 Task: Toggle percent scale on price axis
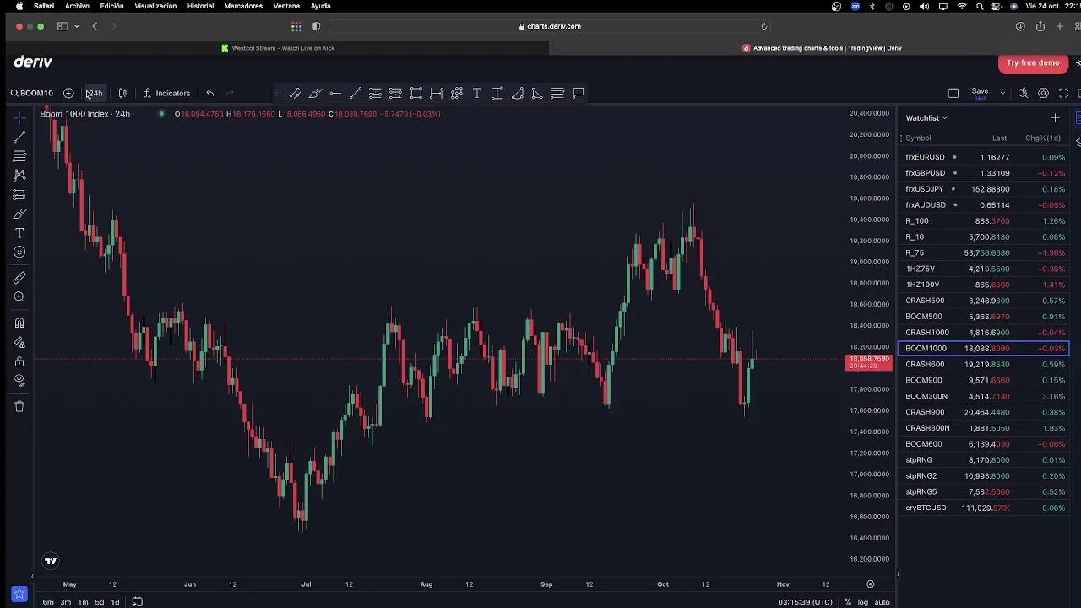(847, 602)
